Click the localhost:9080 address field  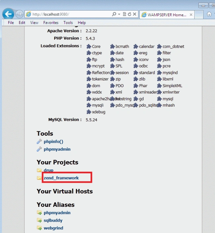point(71,14)
